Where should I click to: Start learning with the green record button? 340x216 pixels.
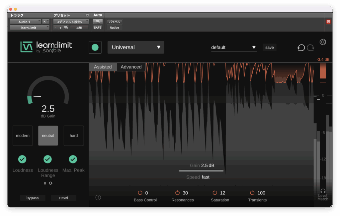95,47
